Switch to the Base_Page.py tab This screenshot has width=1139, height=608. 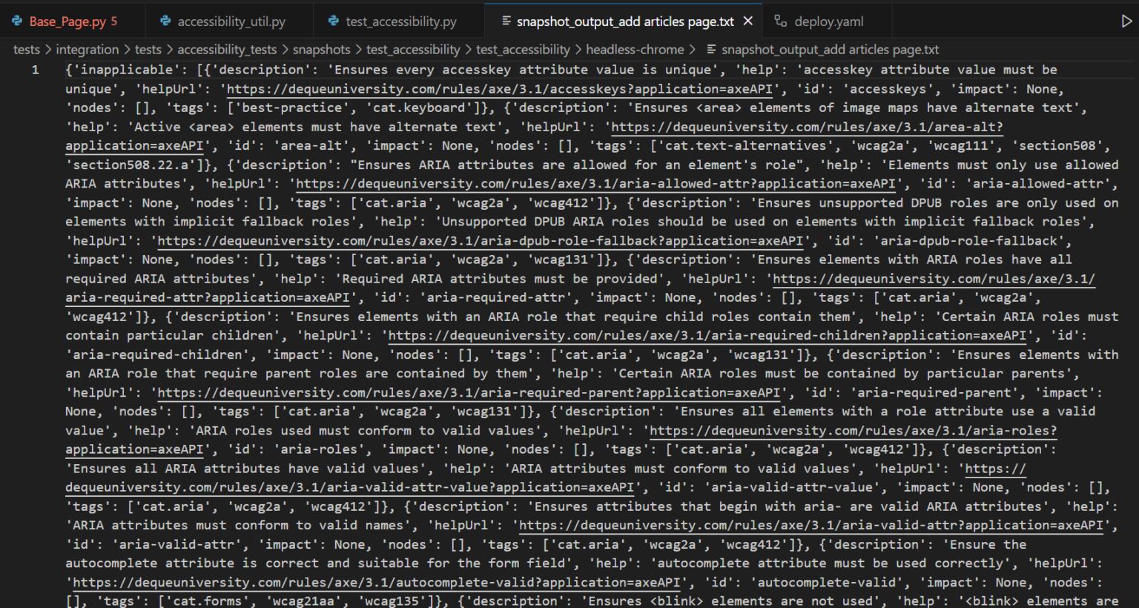point(67,21)
